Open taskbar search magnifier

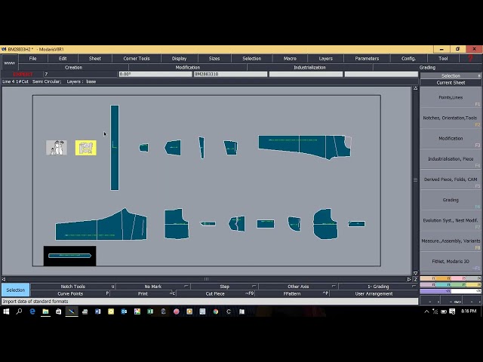tap(19, 311)
